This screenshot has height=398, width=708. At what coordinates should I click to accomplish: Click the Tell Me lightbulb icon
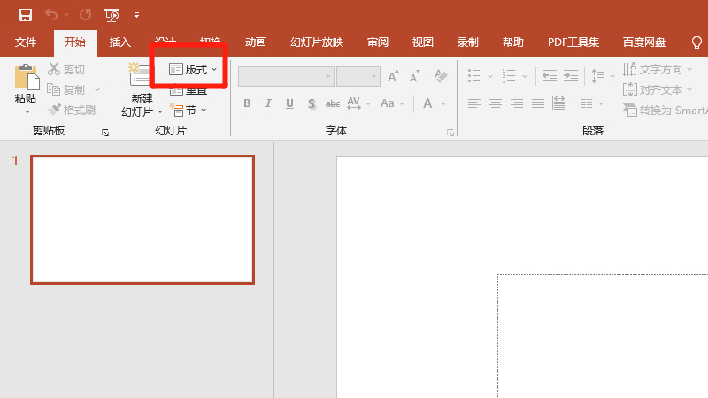tap(696, 42)
